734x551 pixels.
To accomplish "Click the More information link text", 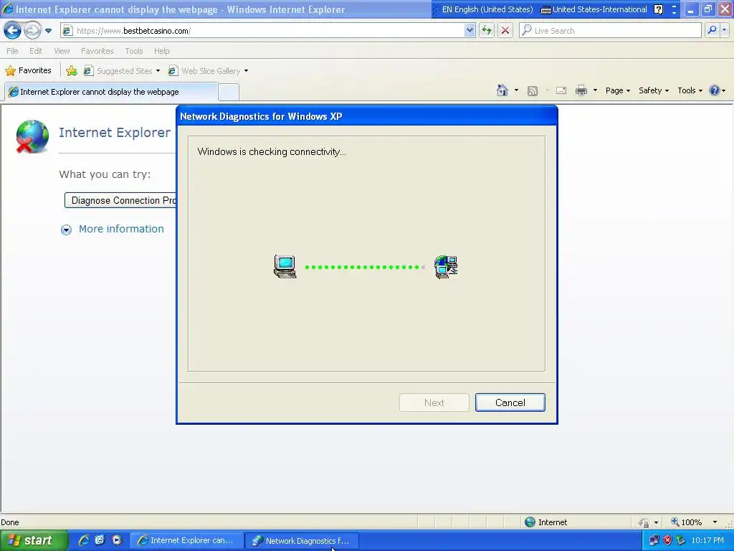I will (121, 229).
